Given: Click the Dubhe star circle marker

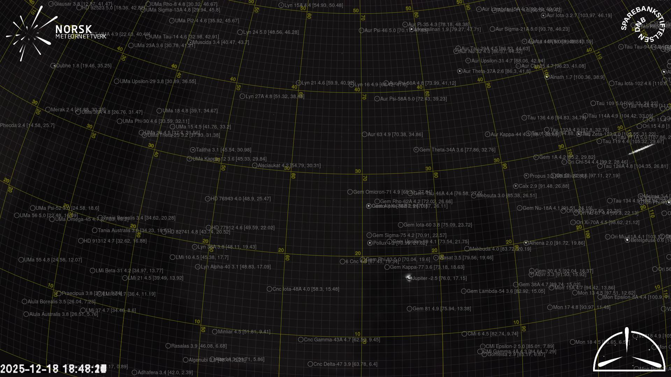Looking at the screenshot, I should coord(53,66).
